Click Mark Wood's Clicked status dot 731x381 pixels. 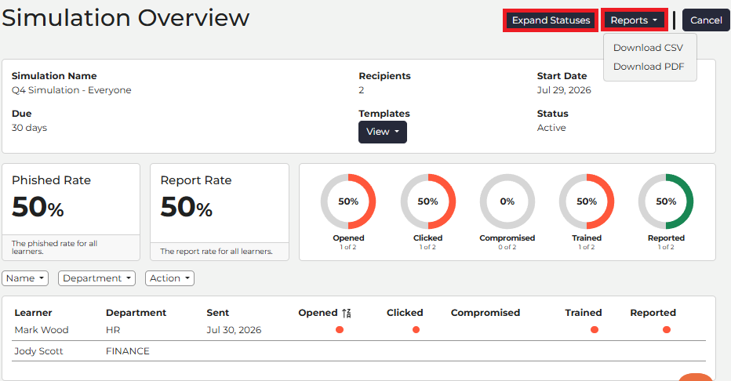pos(416,330)
